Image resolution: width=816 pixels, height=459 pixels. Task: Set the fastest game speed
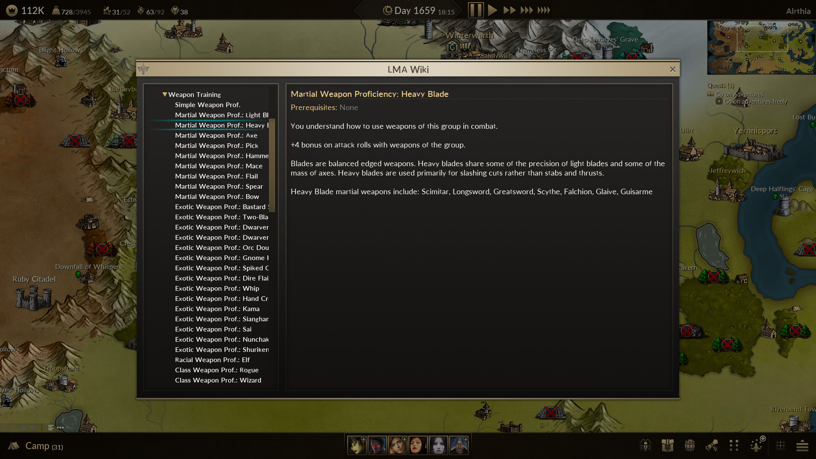tap(544, 10)
